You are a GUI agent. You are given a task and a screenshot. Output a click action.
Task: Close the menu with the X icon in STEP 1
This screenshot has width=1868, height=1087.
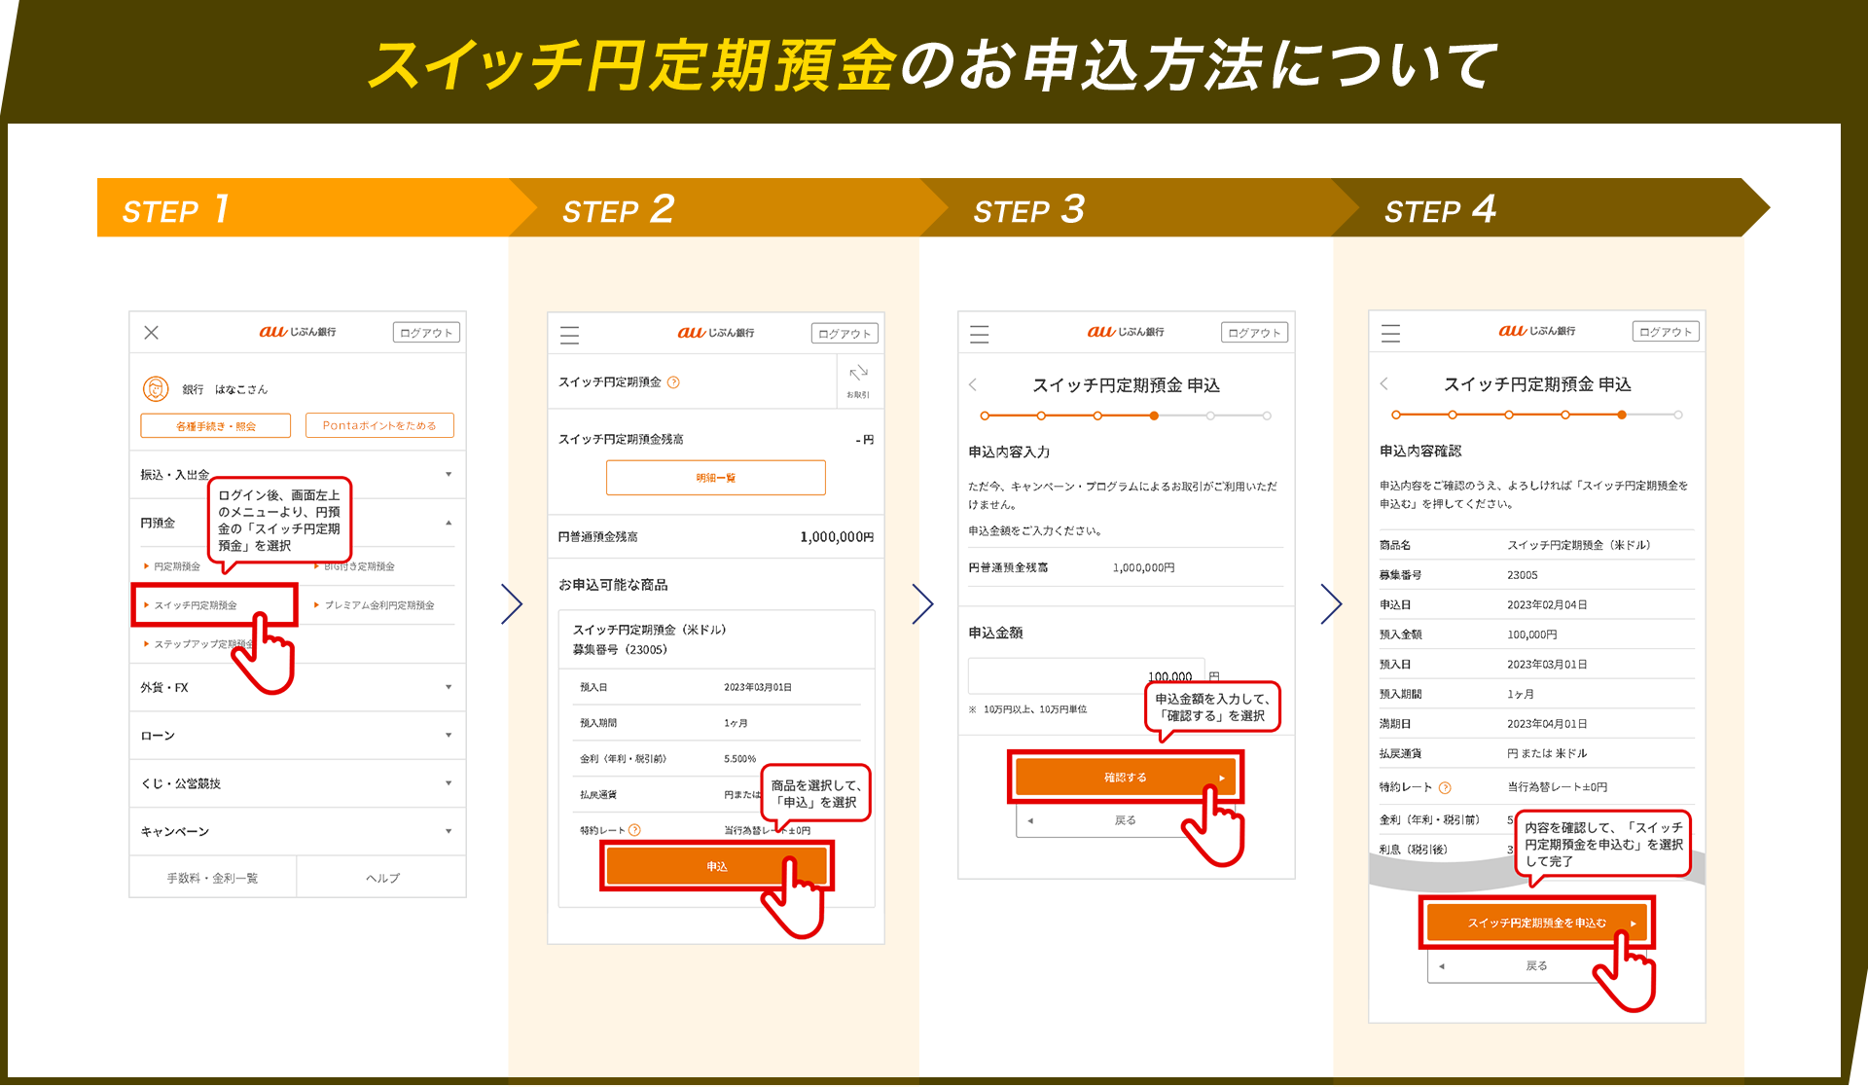151,333
